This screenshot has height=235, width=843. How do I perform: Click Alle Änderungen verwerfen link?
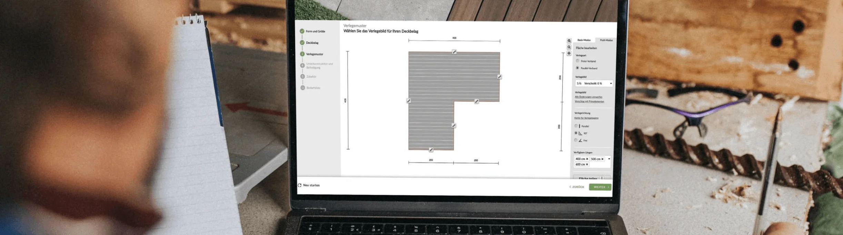589,97
